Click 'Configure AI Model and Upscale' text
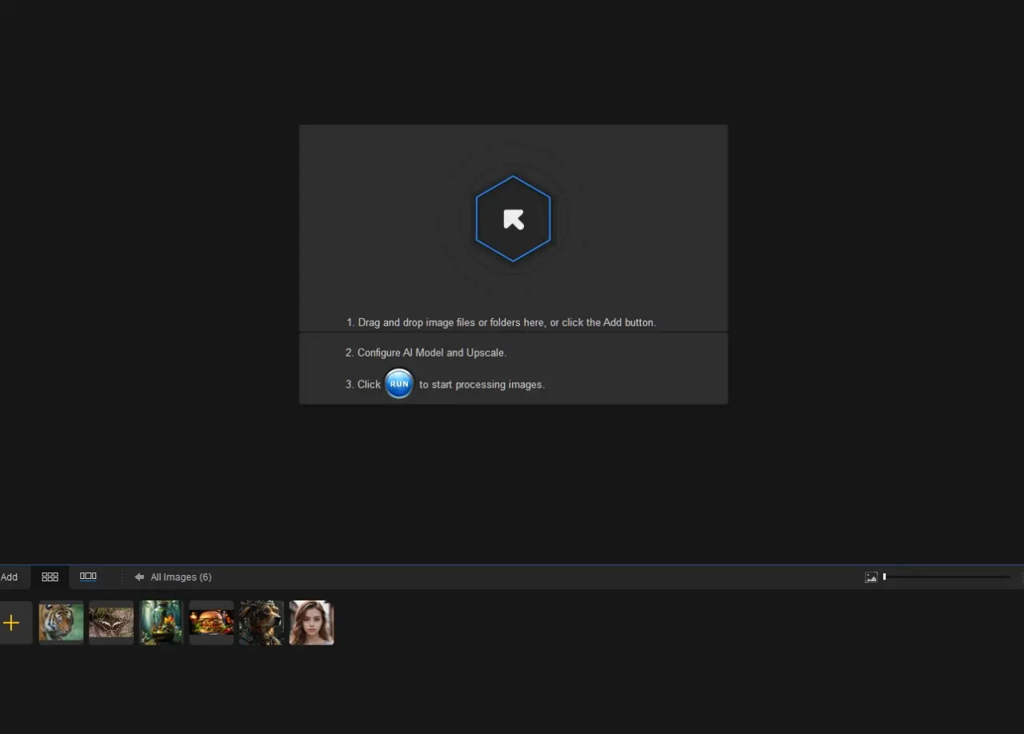The height and width of the screenshot is (734, 1024). (426, 353)
